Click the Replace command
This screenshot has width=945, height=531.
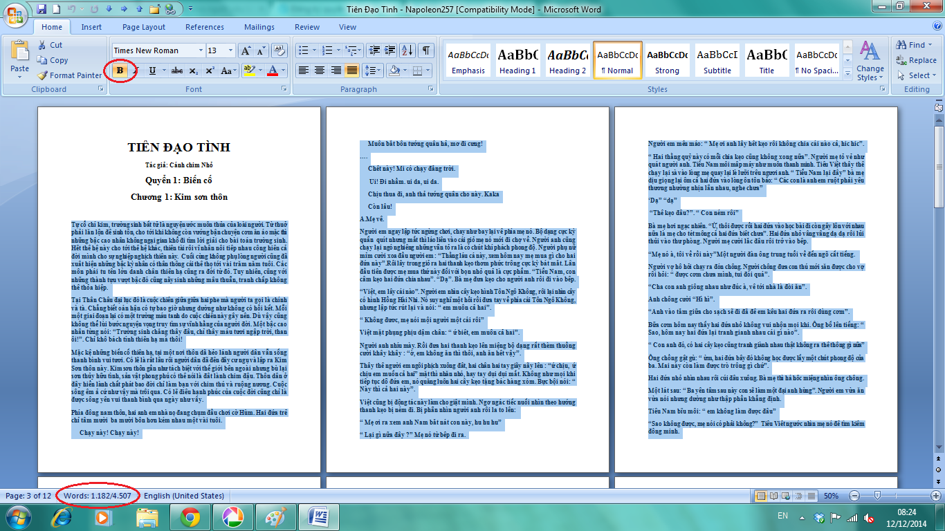(916, 60)
